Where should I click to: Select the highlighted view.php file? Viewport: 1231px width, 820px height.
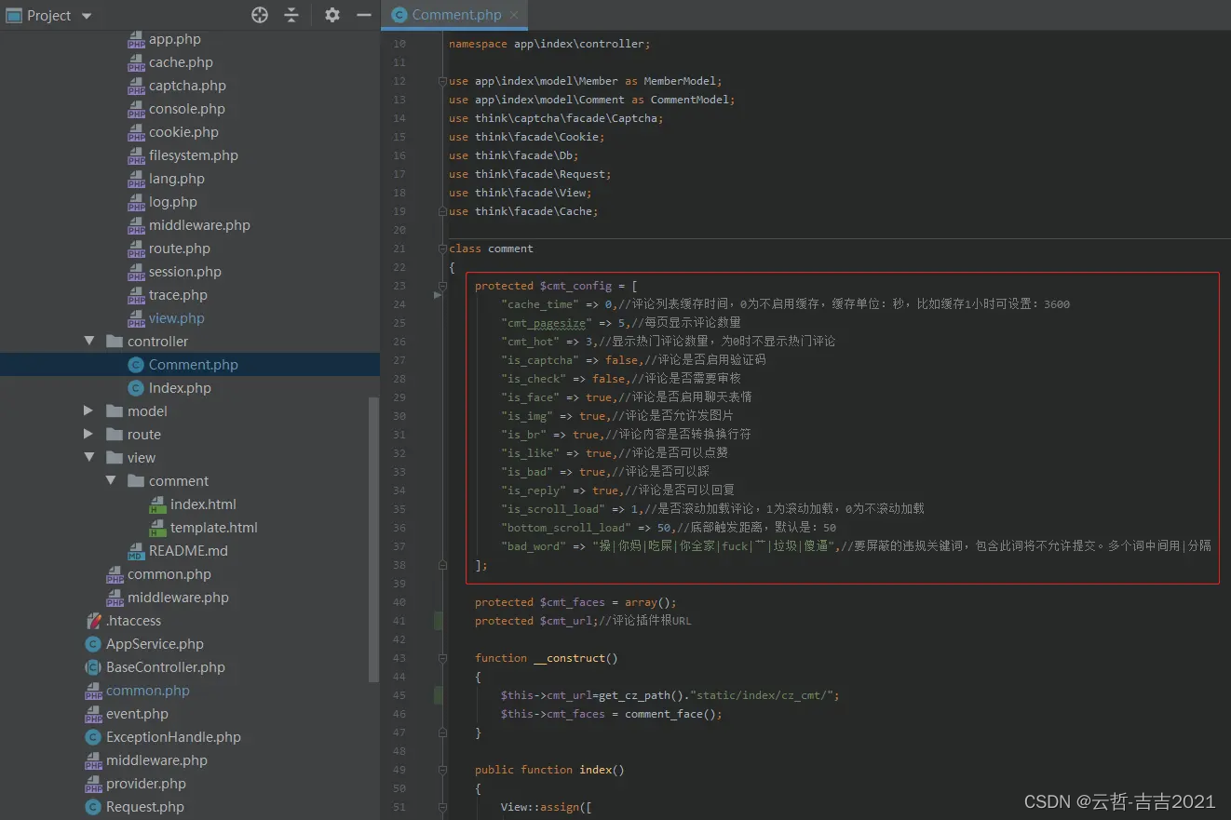click(x=176, y=318)
